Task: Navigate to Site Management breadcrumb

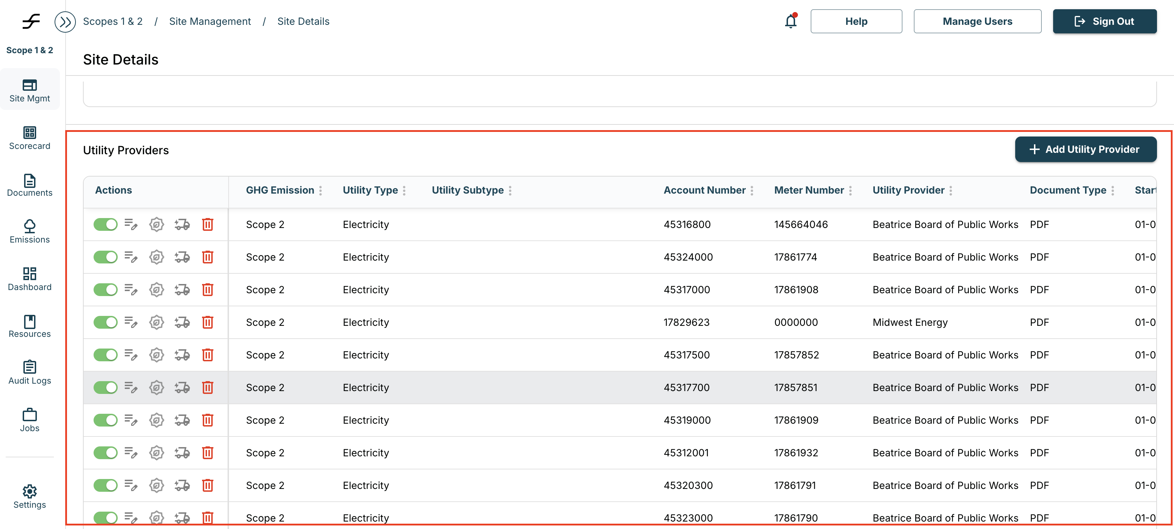Action: pos(209,21)
